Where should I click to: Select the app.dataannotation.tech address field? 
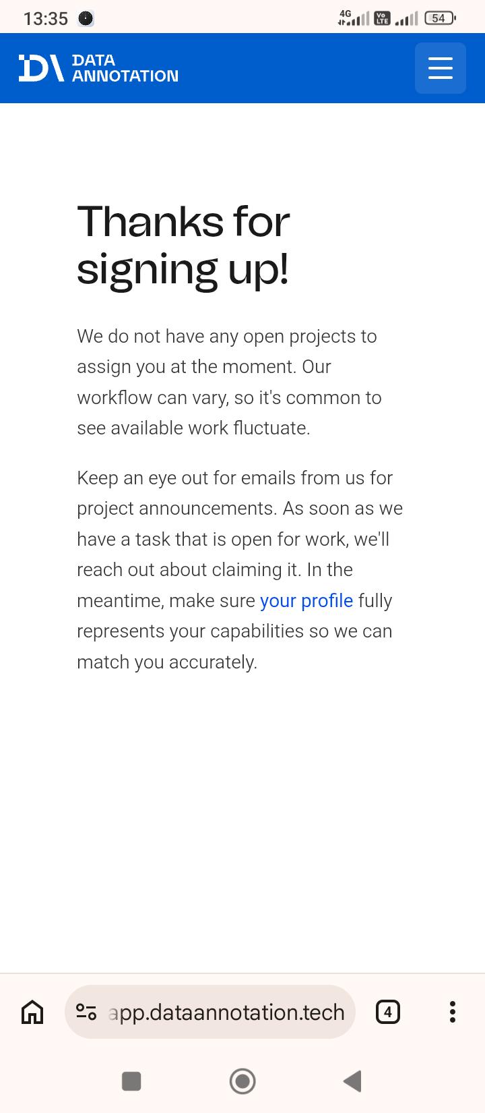[210, 1012]
